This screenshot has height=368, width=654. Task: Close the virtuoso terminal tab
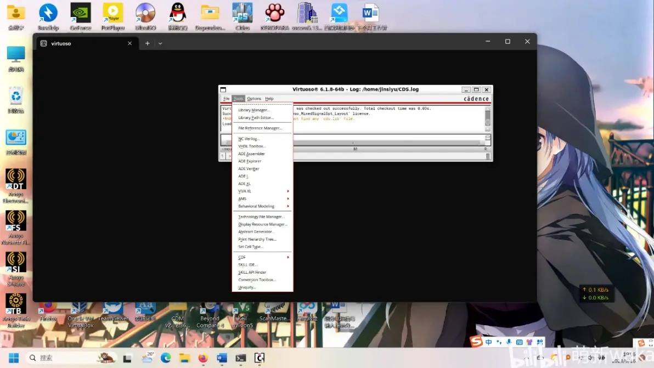tap(129, 43)
